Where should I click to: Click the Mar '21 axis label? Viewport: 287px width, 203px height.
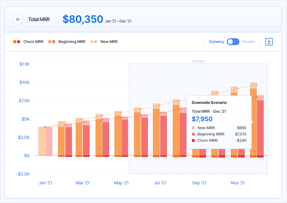click(83, 183)
